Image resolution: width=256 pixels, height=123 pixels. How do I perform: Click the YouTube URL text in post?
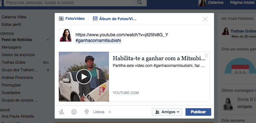[x=122, y=35]
